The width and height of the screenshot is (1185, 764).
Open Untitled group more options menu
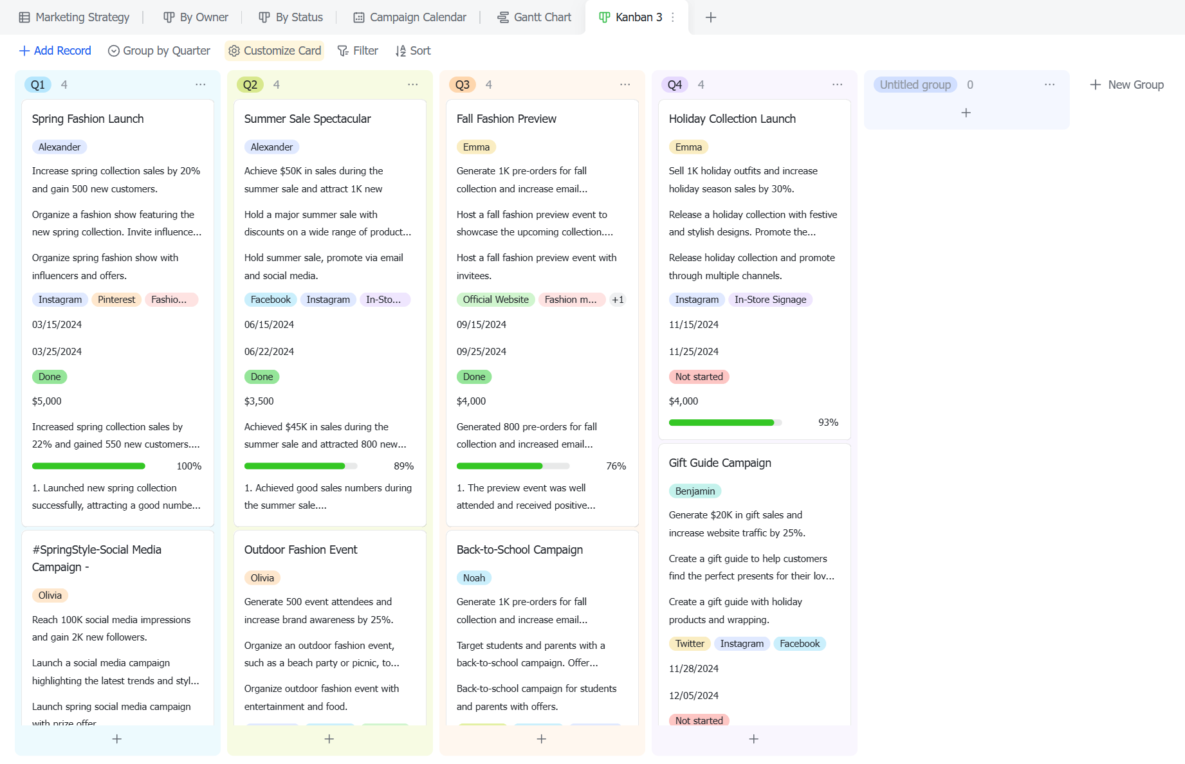click(1050, 84)
